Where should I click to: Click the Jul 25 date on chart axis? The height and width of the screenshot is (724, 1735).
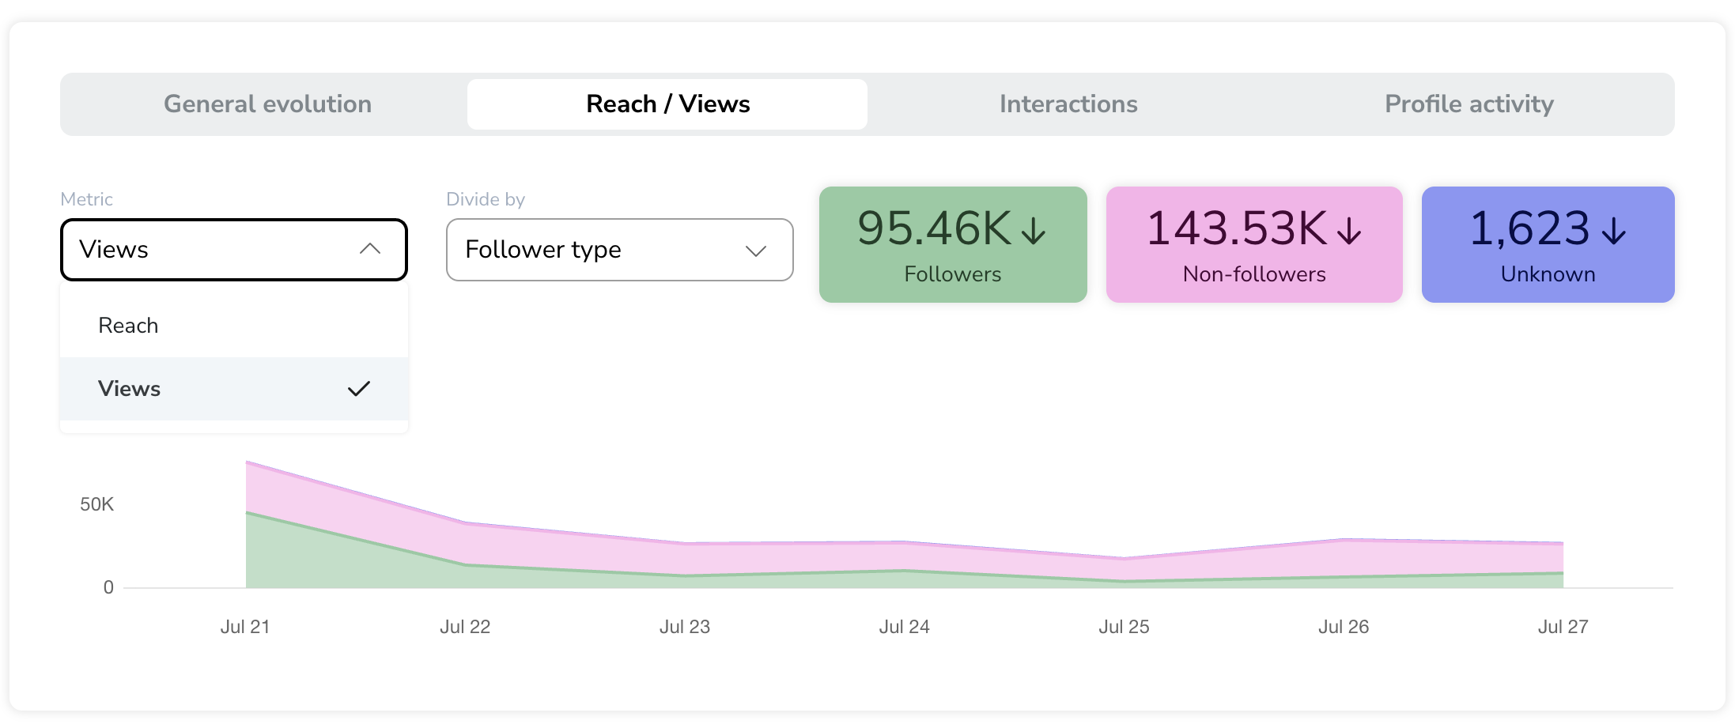(1124, 627)
